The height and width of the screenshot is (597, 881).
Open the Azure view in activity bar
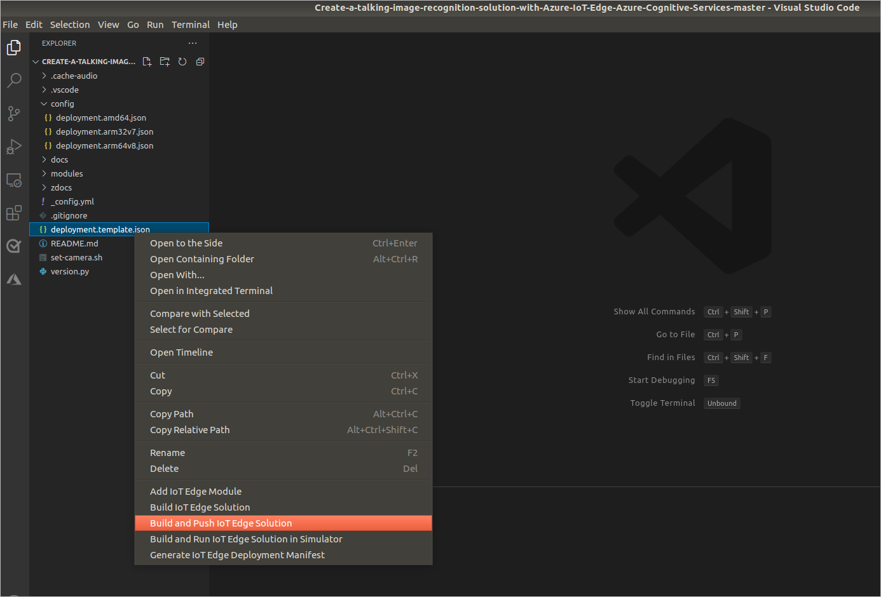(14, 279)
